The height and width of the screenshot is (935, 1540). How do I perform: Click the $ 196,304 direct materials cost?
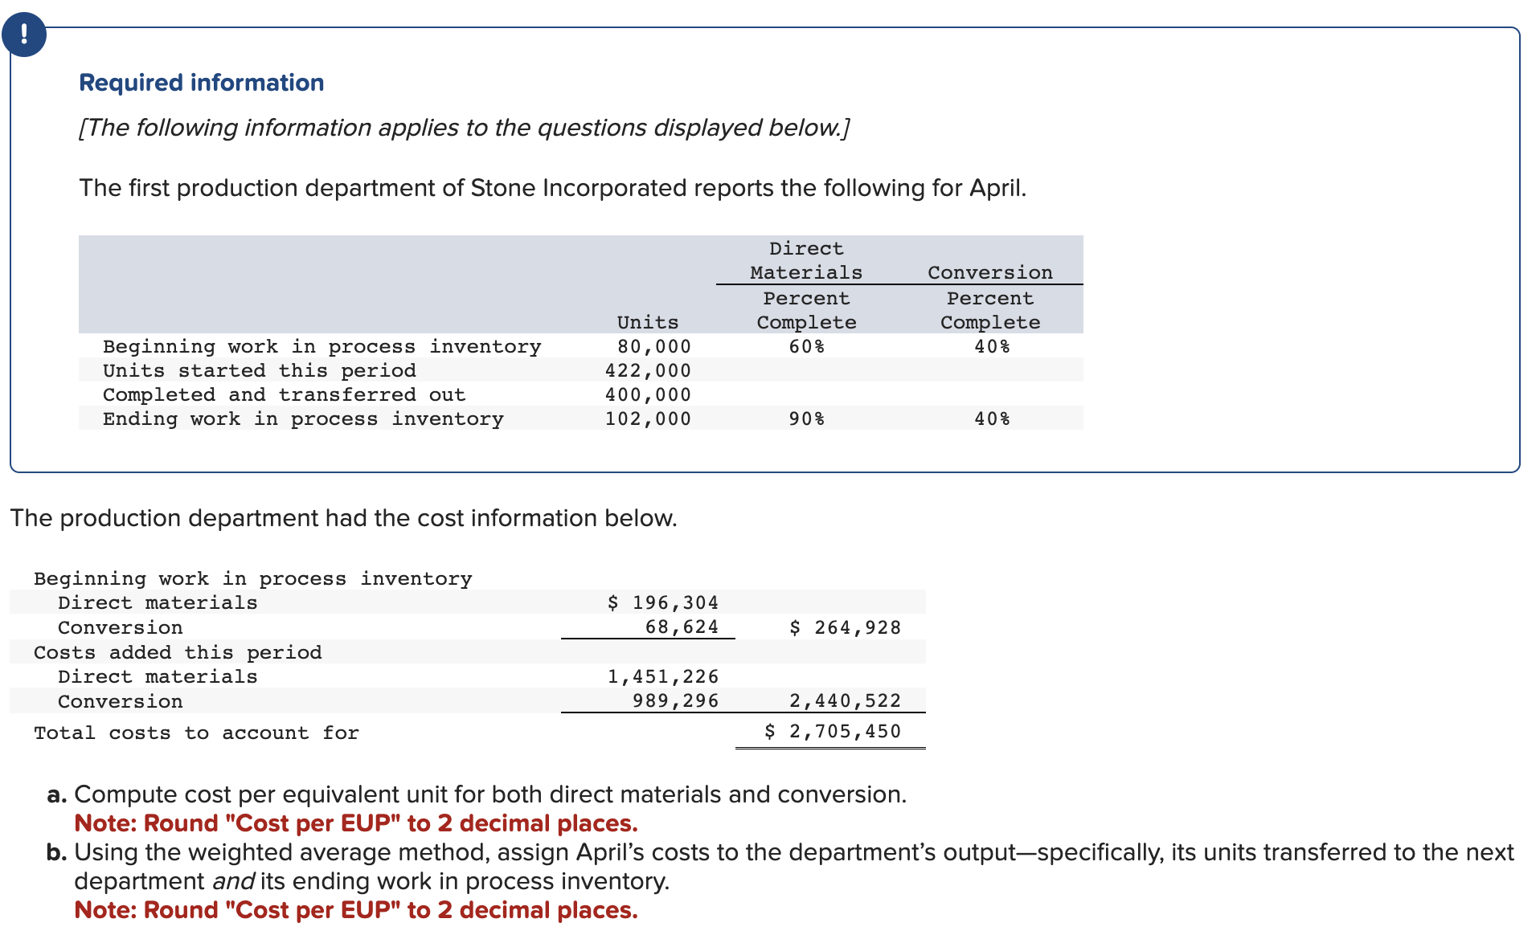663,602
